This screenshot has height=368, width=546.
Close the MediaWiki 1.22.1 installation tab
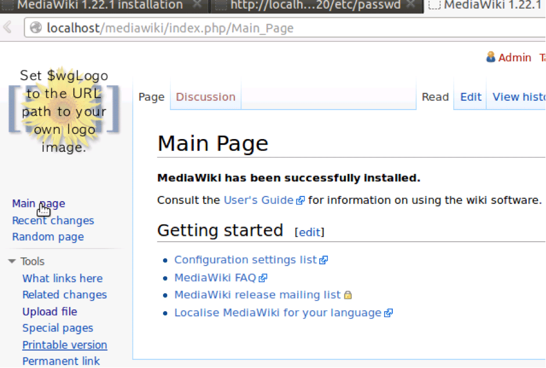tap(197, 5)
